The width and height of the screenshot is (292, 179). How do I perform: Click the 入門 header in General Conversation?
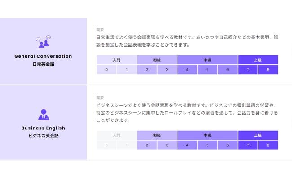117,60
